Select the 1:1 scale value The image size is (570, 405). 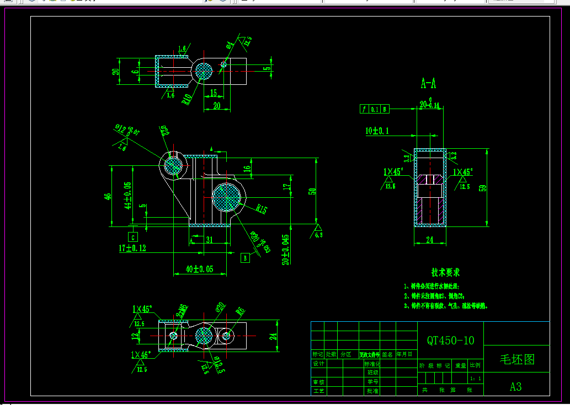tap(476, 379)
